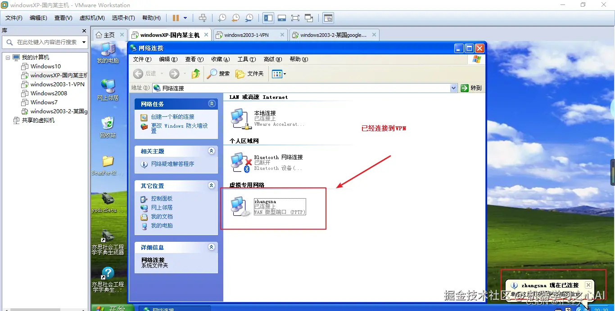Open 收藏(A) menu in 网络连接 window
This screenshot has height=311, width=615.
coord(221,59)
